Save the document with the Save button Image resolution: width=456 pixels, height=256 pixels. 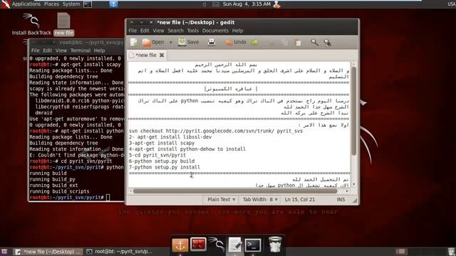pyautogui.click(x=189, y=43)
